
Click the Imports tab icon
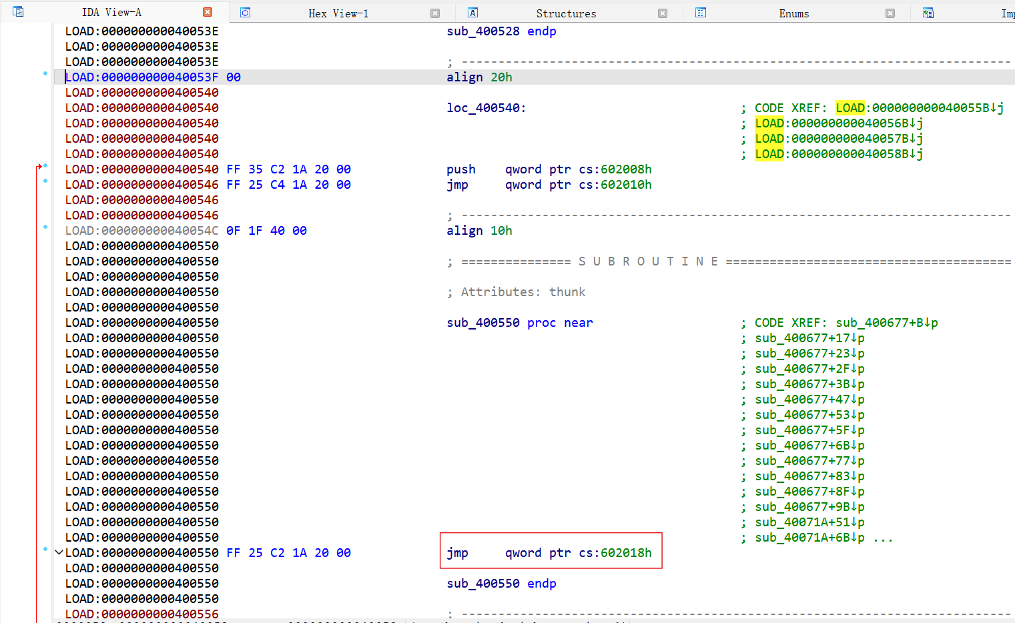928,13
